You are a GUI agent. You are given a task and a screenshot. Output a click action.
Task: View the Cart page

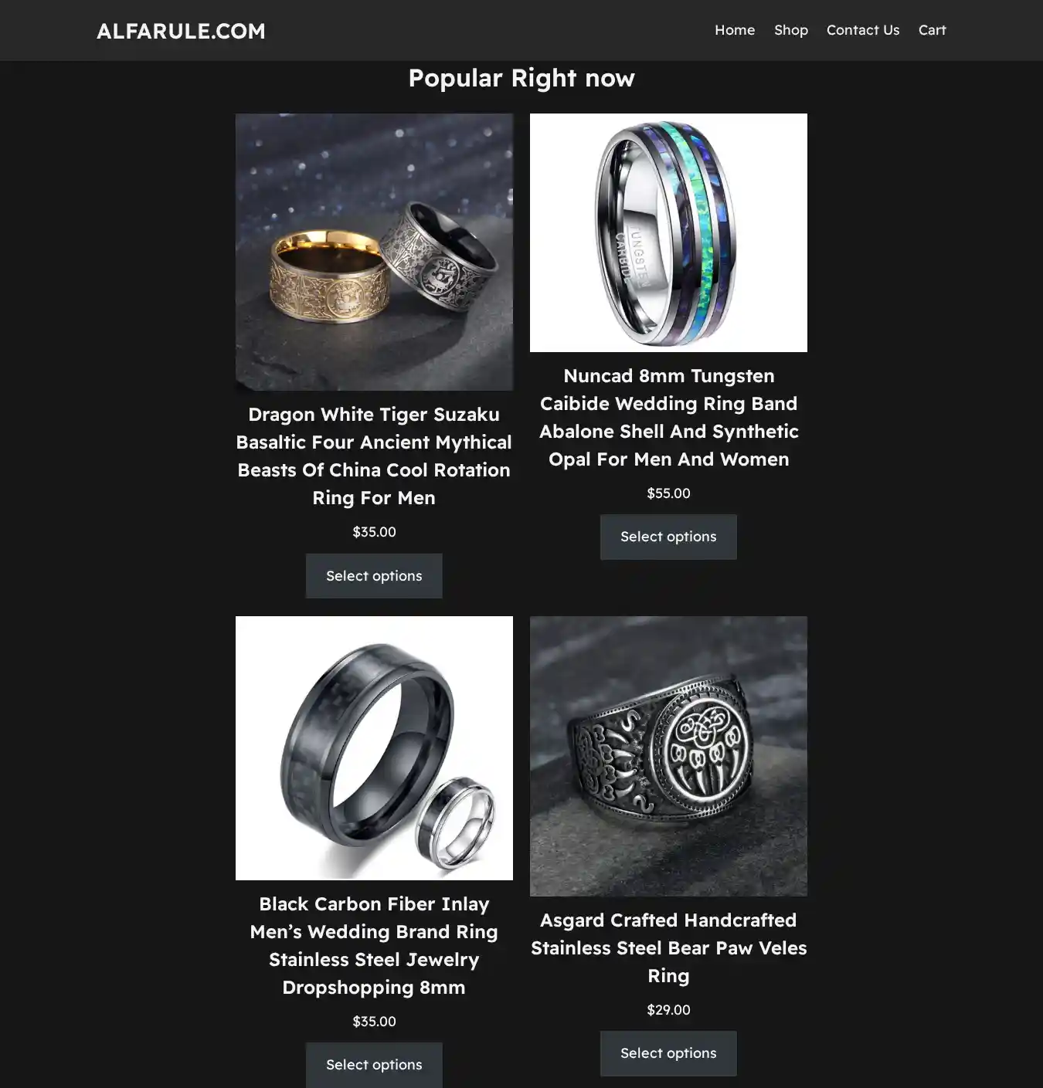tap(932, 30)
